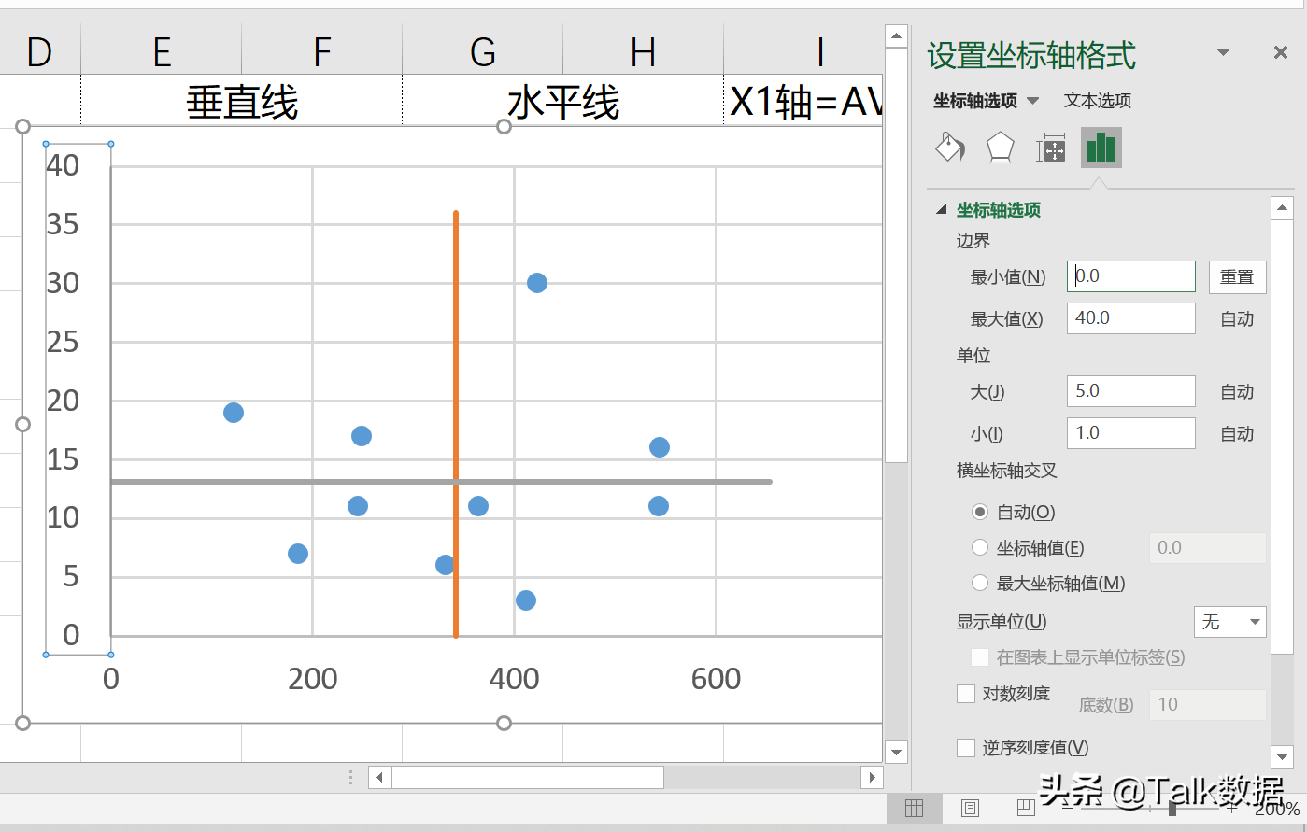
Task: Select the 坐标轴值(E) radio button
Action: point(980,547)
